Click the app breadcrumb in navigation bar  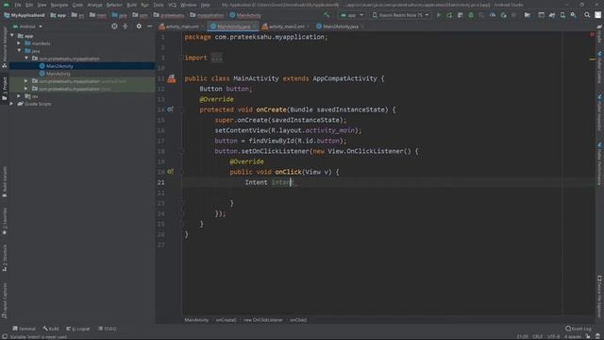(x=59, y=15)
